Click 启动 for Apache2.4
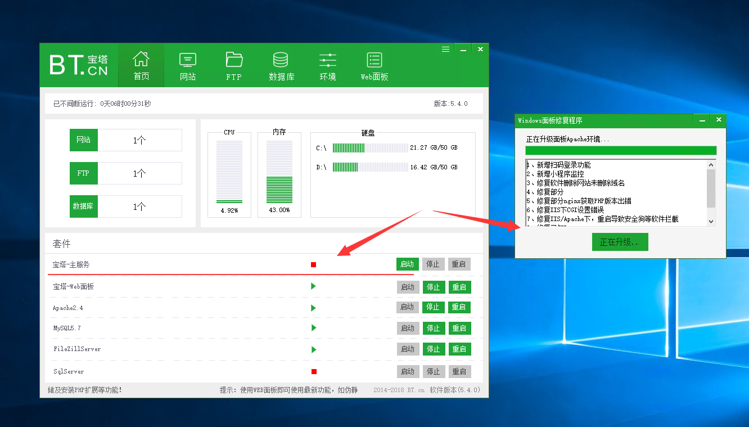749x427 pixels. point(408,307)
